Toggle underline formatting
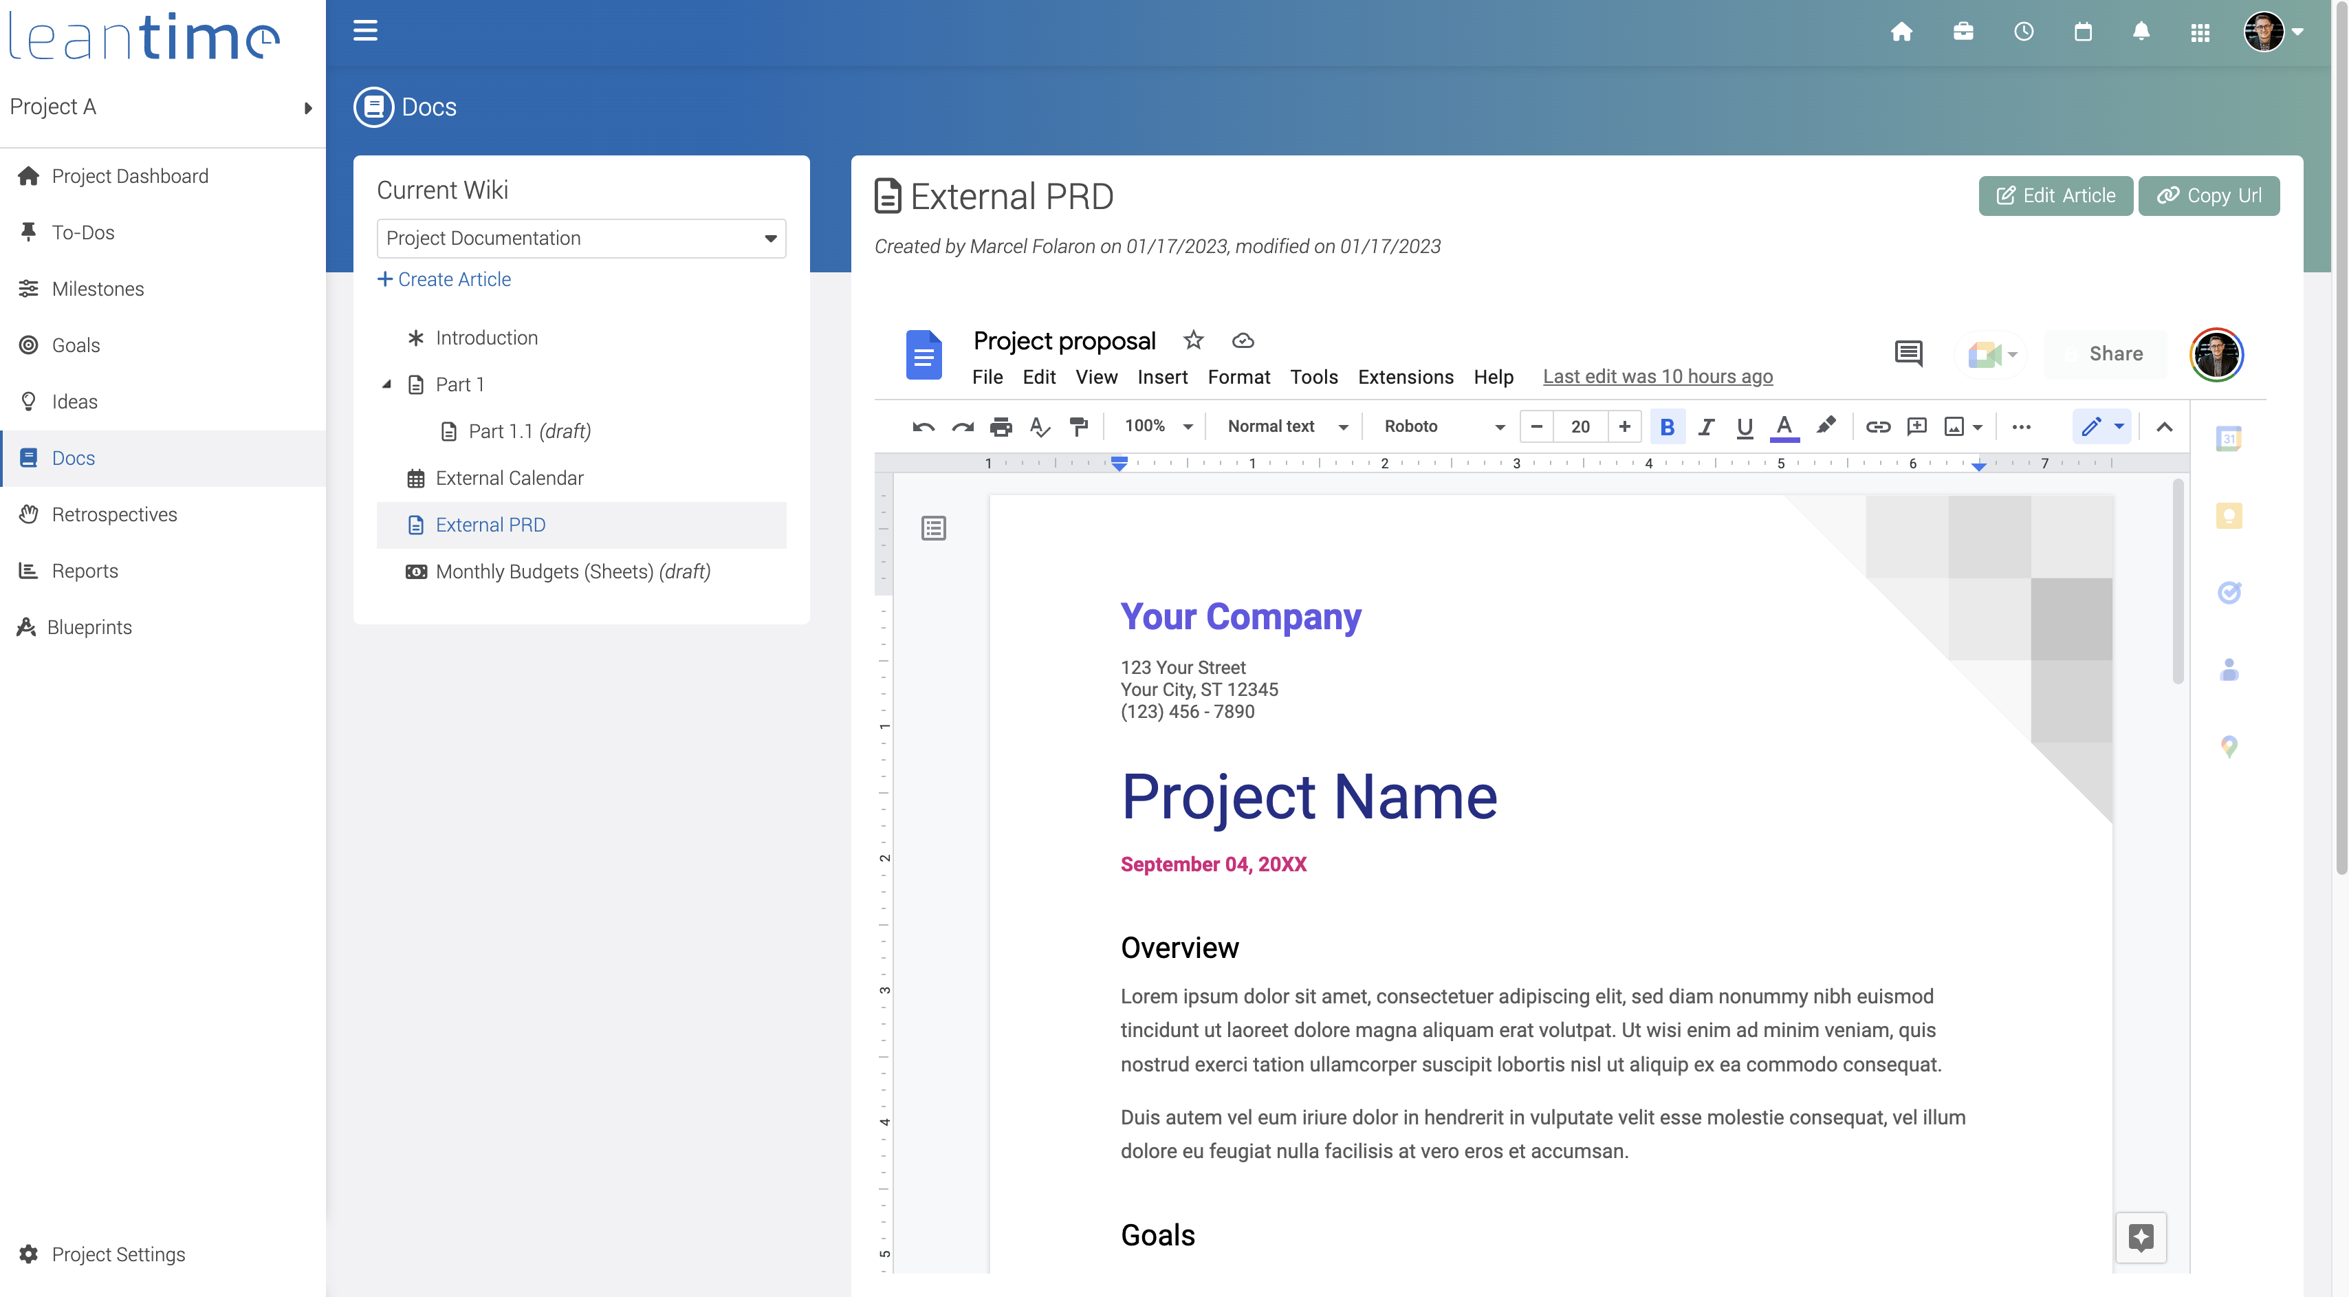Screen dimensions: 2349x1297 (x=1745, y=427)
